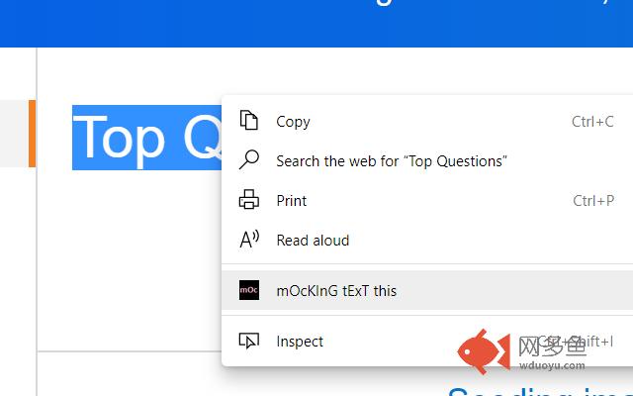Select the Read aloud menu entry
Viewport: 633px width, 396px height.
tap(427, 240)
